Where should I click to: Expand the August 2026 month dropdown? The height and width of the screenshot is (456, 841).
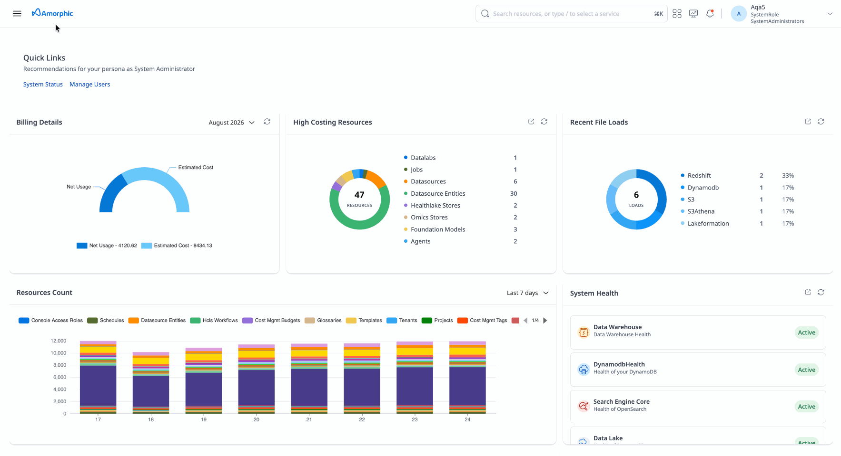[232, 123]
